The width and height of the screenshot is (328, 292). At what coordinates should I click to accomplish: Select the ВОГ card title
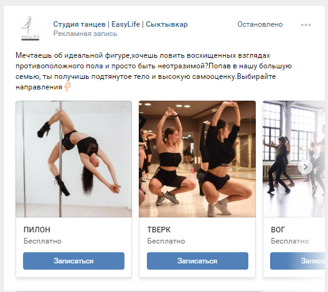point(278,229)
